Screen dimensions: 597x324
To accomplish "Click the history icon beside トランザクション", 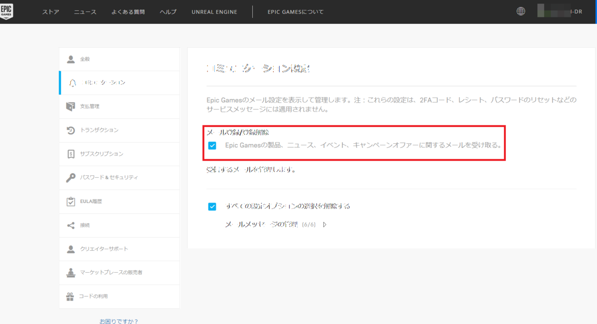I will (x=71, y=130).
